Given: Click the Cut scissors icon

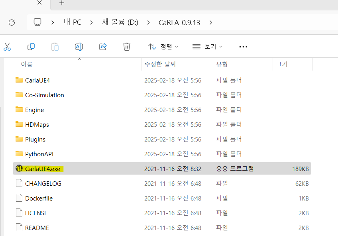Looking at the screenshot, I should (7, 47).
